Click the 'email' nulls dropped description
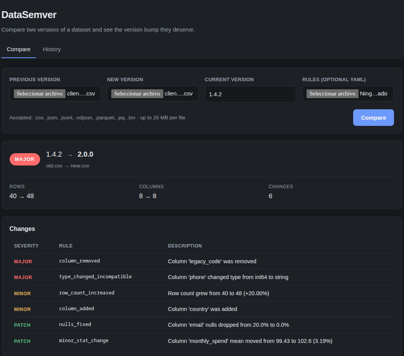Viewport: 404px width, 356px height. point(228,325)
